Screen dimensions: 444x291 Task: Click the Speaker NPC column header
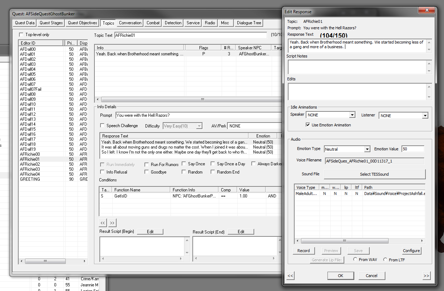point(254,48)
